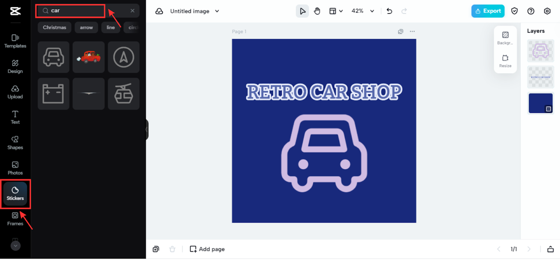Click Add page button

point(207,249)
